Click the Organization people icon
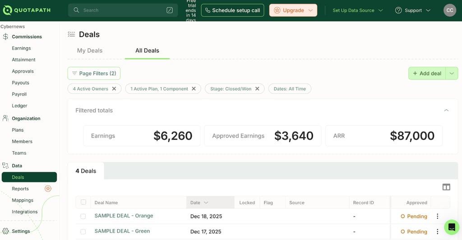Image resolution: width=462 pixels, height=240 pixels. coord(5,118)
